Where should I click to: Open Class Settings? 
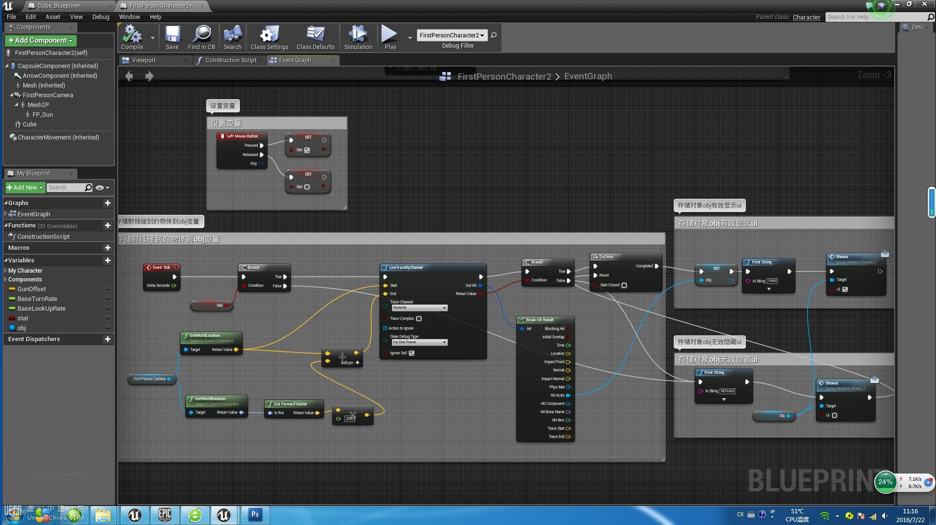(x=270, y=37)
